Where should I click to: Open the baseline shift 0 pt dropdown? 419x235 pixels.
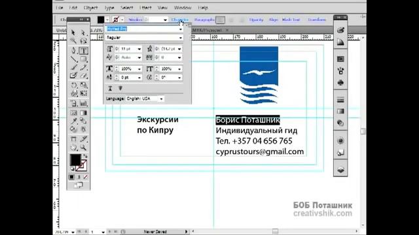coord(139,78)
